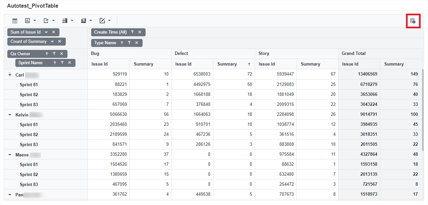Viewport: 428px width, 205px height.
Task: Click the Summary column header under Defect
Action: coord(227,64)
